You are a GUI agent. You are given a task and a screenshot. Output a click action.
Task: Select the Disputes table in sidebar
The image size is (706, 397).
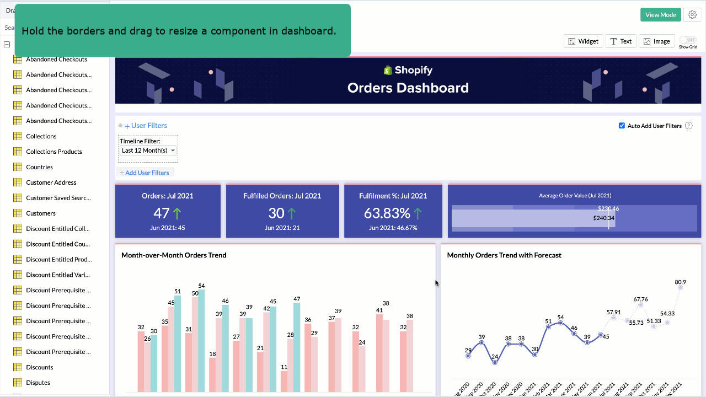(x=38, y=382)
